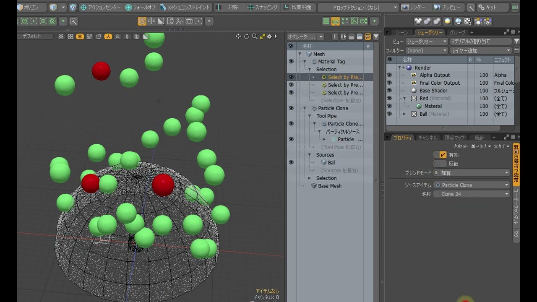Image resolution: width=537 pixels, height=302 pixels.
Task: Click the step-forward icon in operator panel
Action: [x=343, y=37]
